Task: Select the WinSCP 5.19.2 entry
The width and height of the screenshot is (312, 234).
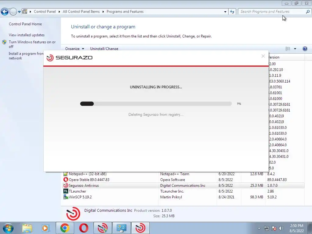Action: 183,197
